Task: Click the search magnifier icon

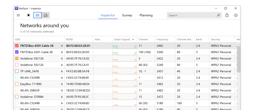Action: (x=218, y=15)
